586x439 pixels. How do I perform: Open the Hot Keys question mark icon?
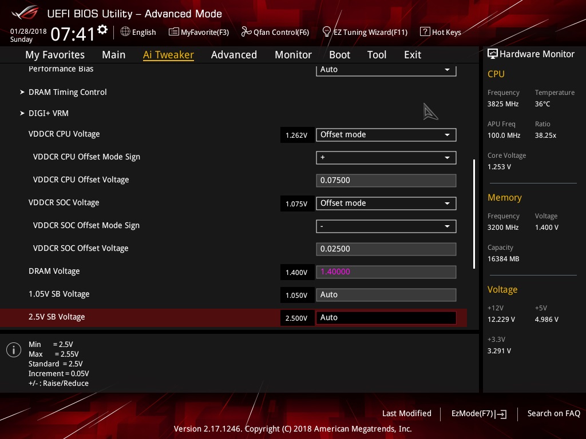[425, 32]
